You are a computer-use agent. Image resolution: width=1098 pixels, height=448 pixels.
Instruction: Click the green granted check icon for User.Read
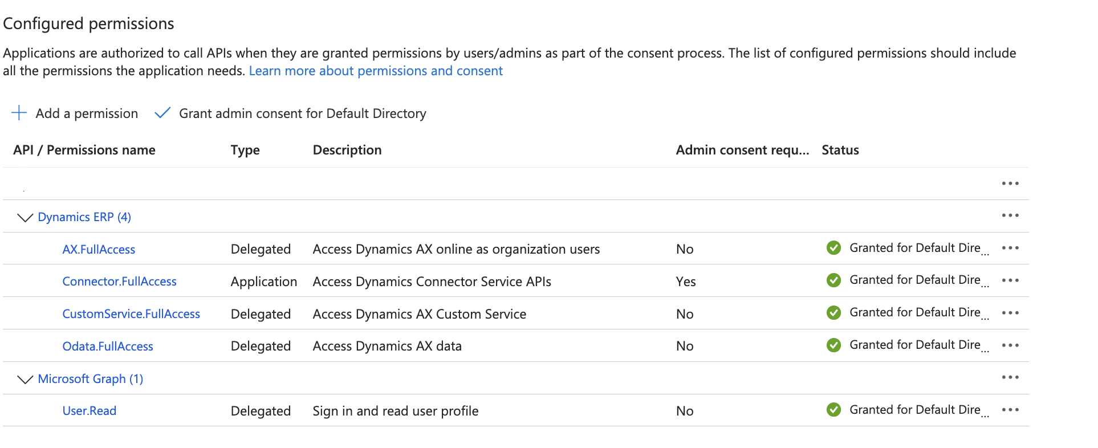(833, 410)
